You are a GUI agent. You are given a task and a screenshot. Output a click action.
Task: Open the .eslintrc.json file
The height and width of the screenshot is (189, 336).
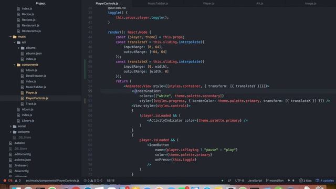[22, 160]
